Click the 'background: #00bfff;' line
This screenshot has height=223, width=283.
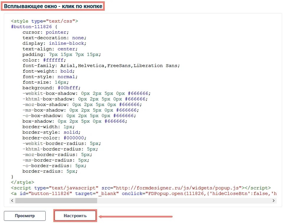pos(51,88)
